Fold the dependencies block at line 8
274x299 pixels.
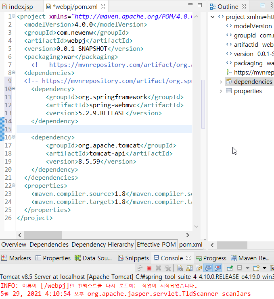click(x=14, y=73)
